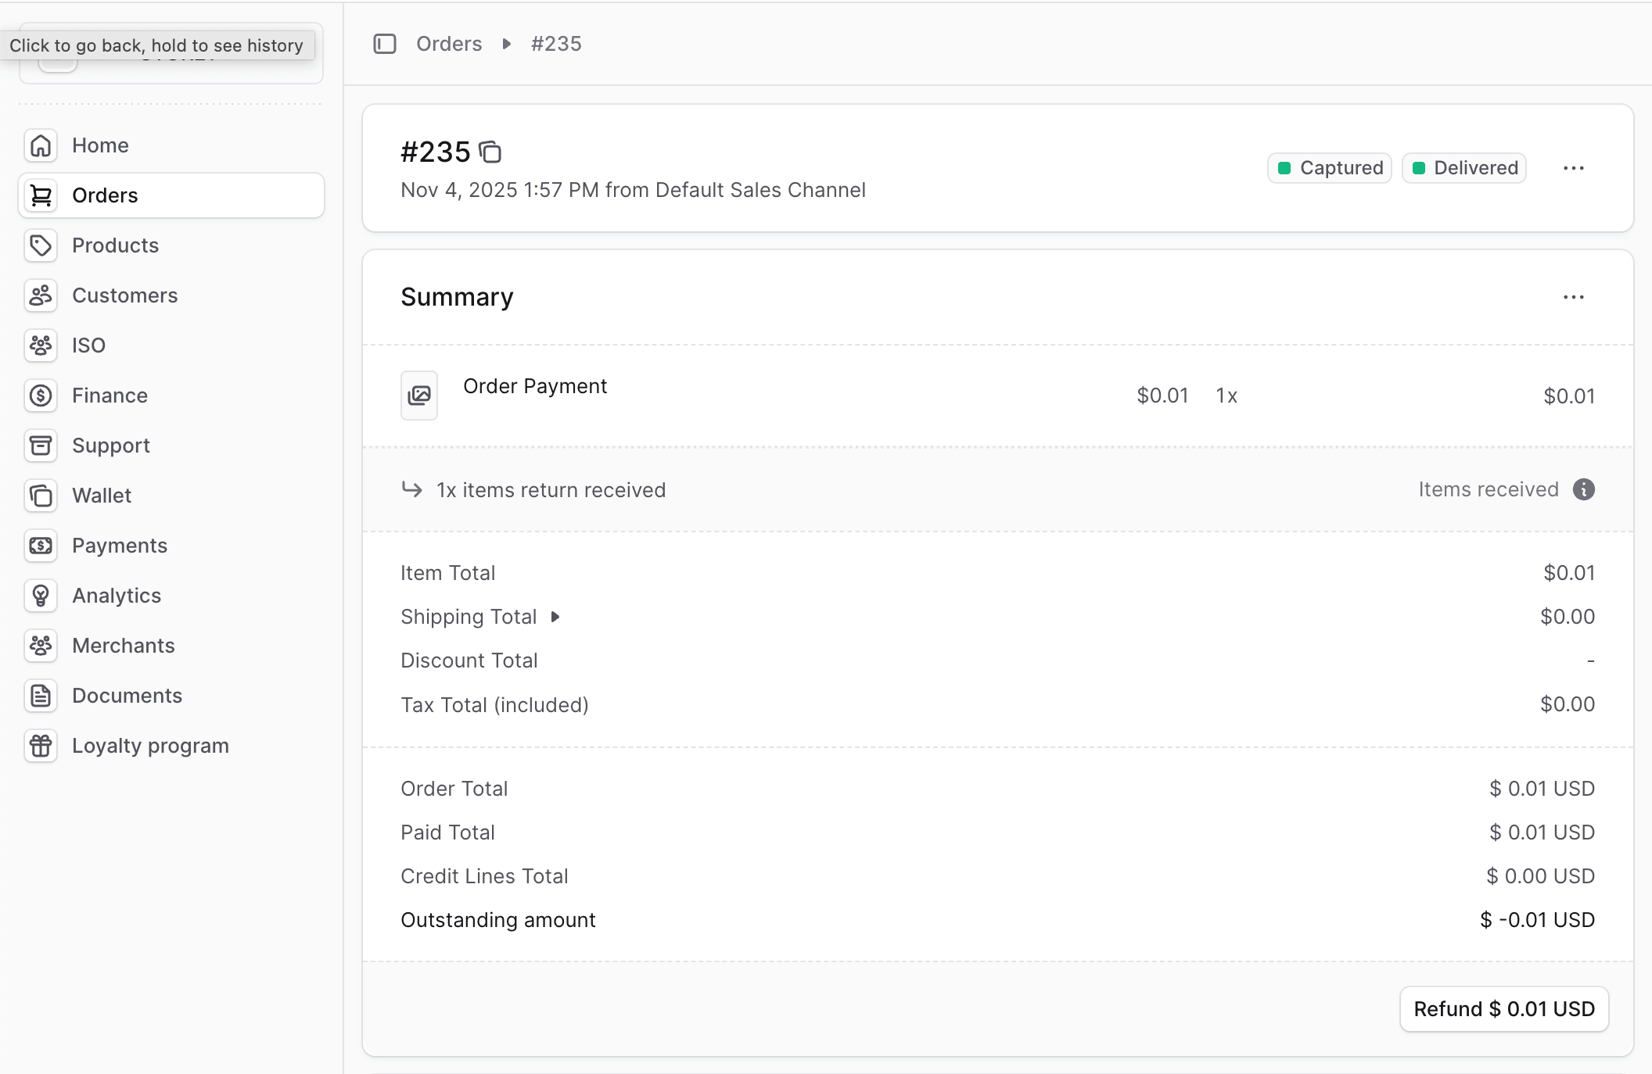Select the Merchants icon in sidebar
The image size is (1652, 1074).
click(x=41, y=646)
